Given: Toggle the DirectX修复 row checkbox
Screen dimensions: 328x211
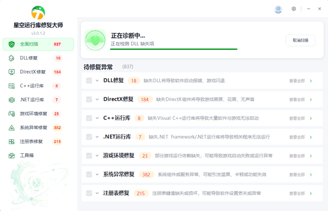Looking at the screenshot, I should tap(89, 99).
